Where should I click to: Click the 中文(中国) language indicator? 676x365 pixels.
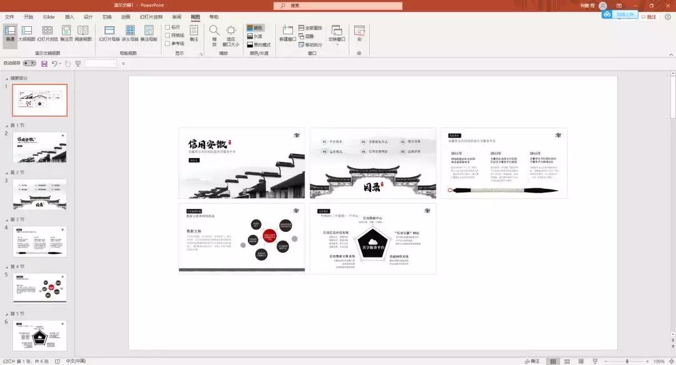(x=76, y=361)
